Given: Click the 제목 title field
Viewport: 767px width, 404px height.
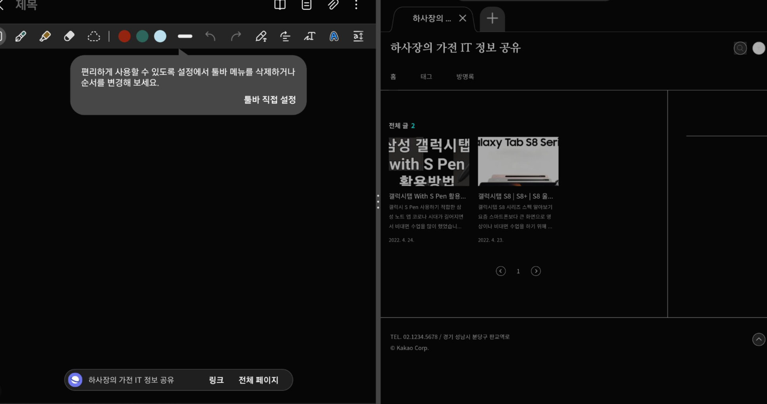Looking at the screenshot, I should pyautogui.click(x=26, y=5).
